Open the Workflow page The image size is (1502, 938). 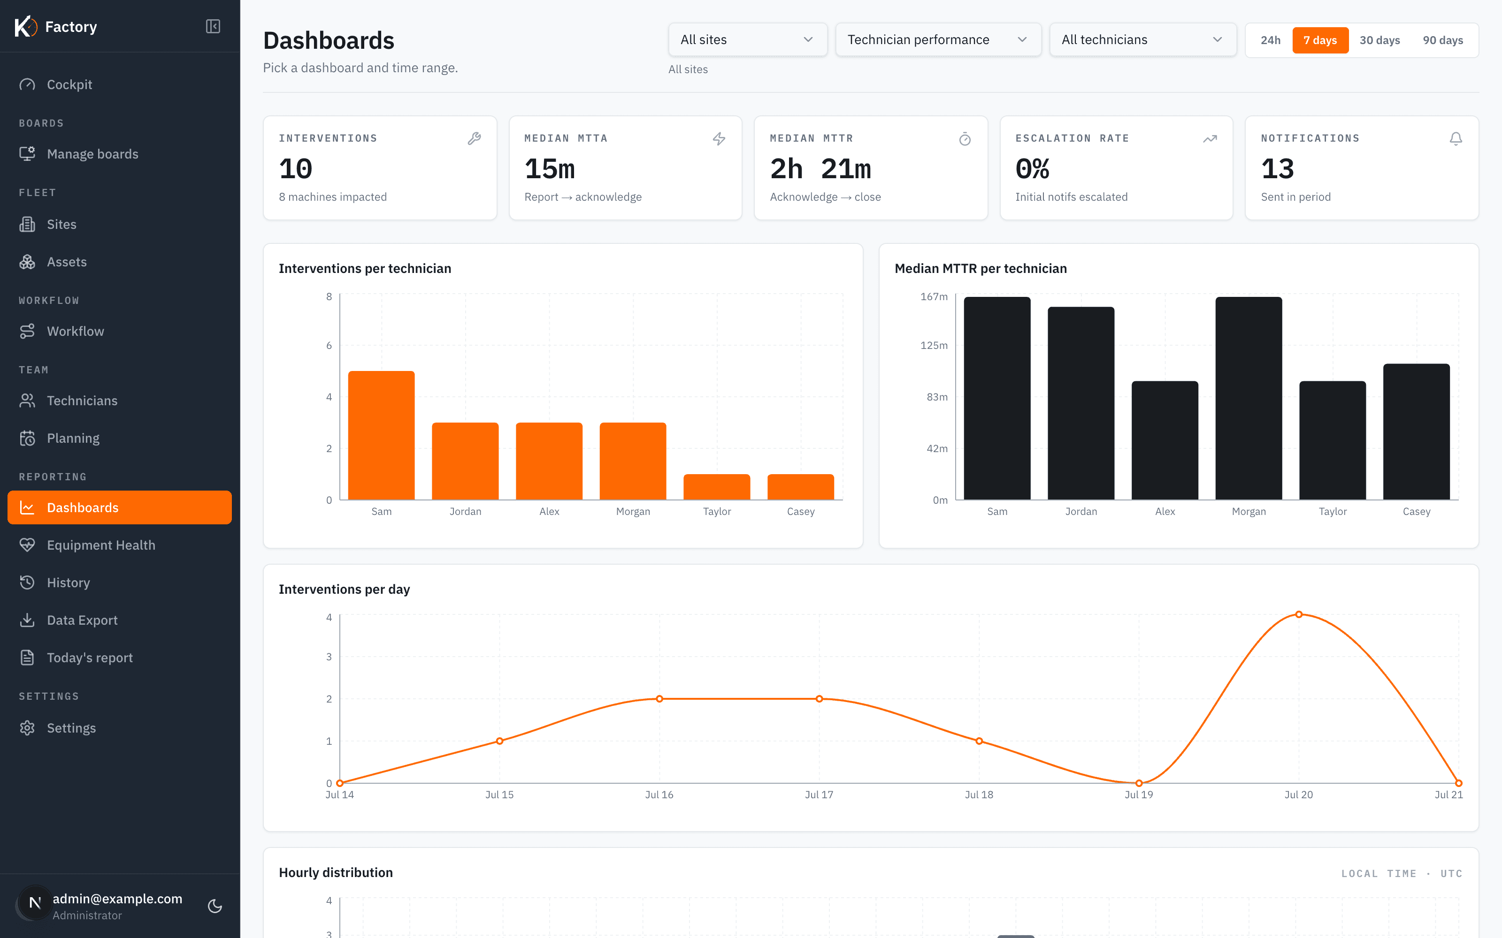coord(119,331)
